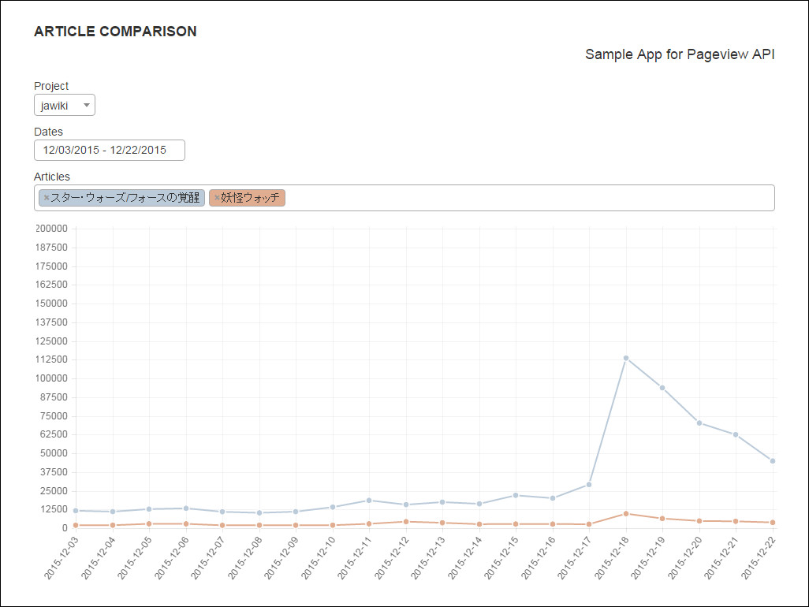Click Sample App for Pageview API text

(x=680, y=54)
